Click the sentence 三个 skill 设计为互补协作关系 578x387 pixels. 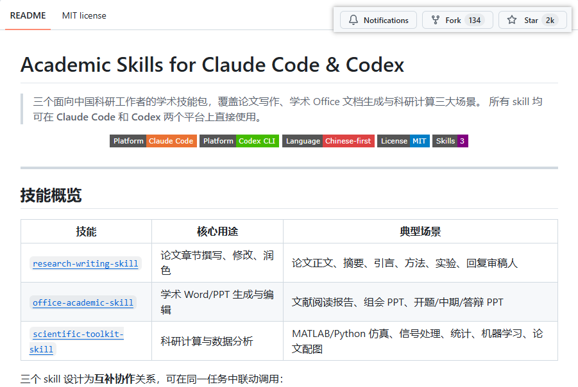(x=151, y=379)
